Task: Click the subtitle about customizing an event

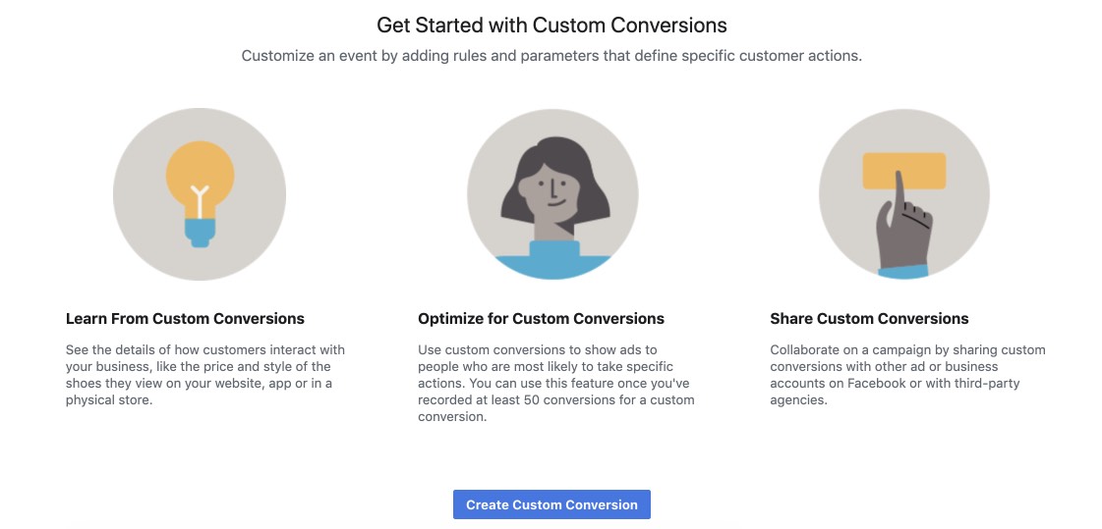Action: (551, 56)
